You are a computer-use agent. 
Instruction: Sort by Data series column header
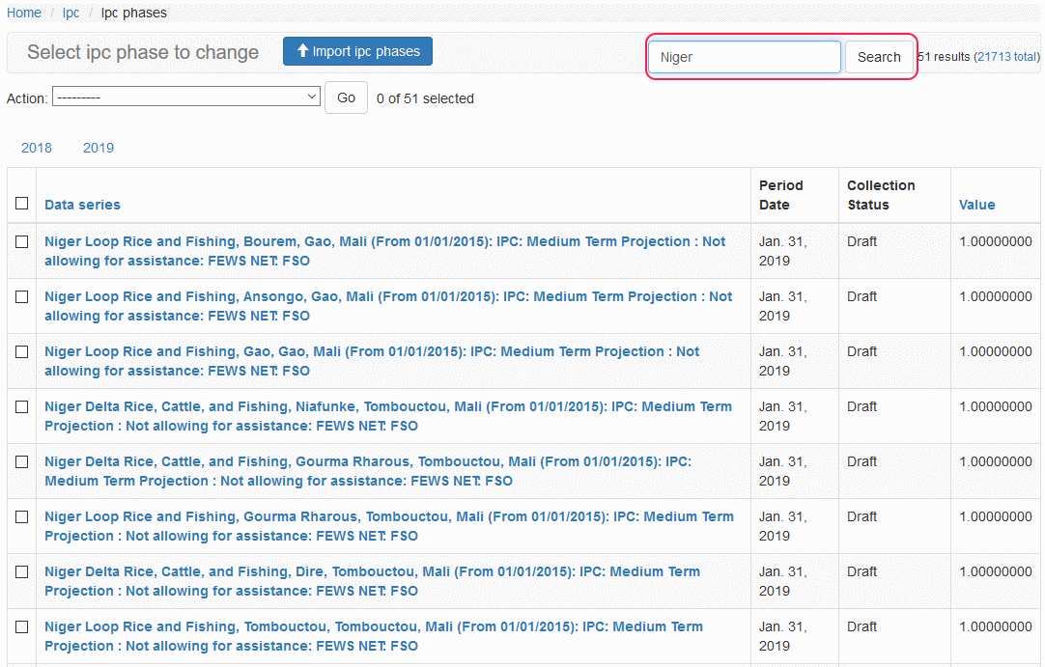82,205
